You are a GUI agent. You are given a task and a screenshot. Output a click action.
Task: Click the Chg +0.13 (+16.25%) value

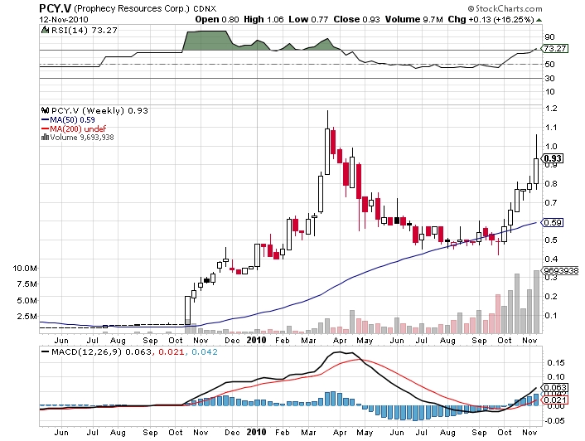[x=491, y=19]
